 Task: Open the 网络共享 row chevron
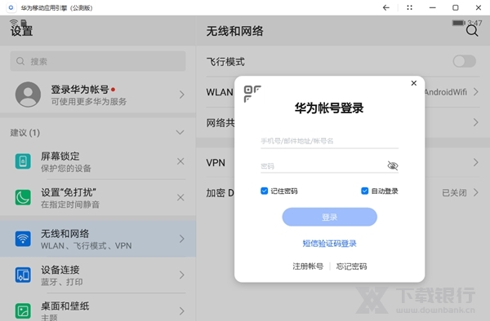475,122
